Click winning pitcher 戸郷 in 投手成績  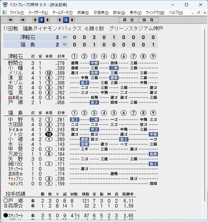pos(15,201)
